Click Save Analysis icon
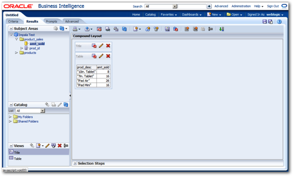The height and width of the screenshot is (176, 293). pyautogui.click(x=264, y=21)
